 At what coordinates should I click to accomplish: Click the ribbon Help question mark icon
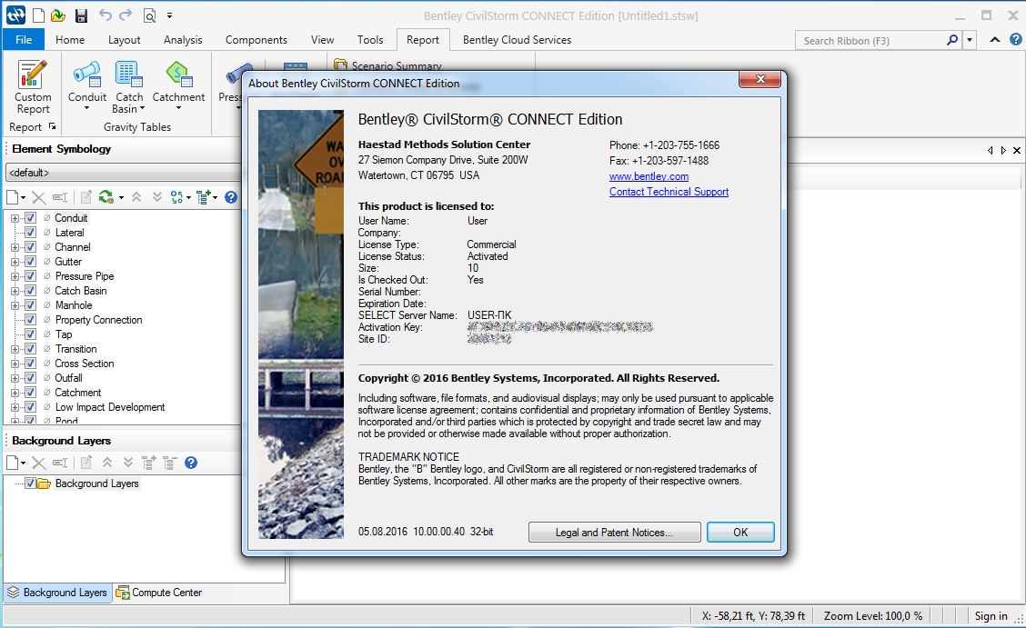(1015, 40)
